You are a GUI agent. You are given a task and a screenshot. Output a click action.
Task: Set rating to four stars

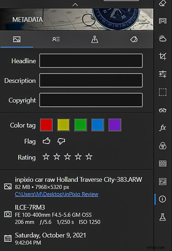point(78,157)
